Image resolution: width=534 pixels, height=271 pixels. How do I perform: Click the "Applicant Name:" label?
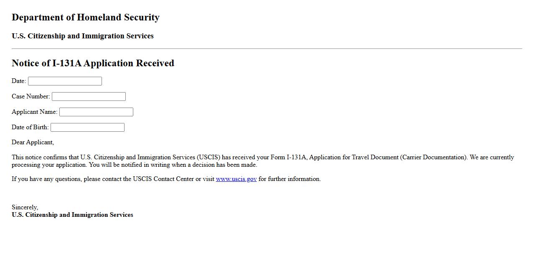coord(34,112)
